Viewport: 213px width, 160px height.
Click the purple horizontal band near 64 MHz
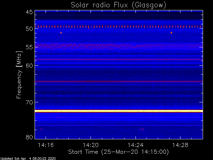pyautogui.click(x=119, y=81)
